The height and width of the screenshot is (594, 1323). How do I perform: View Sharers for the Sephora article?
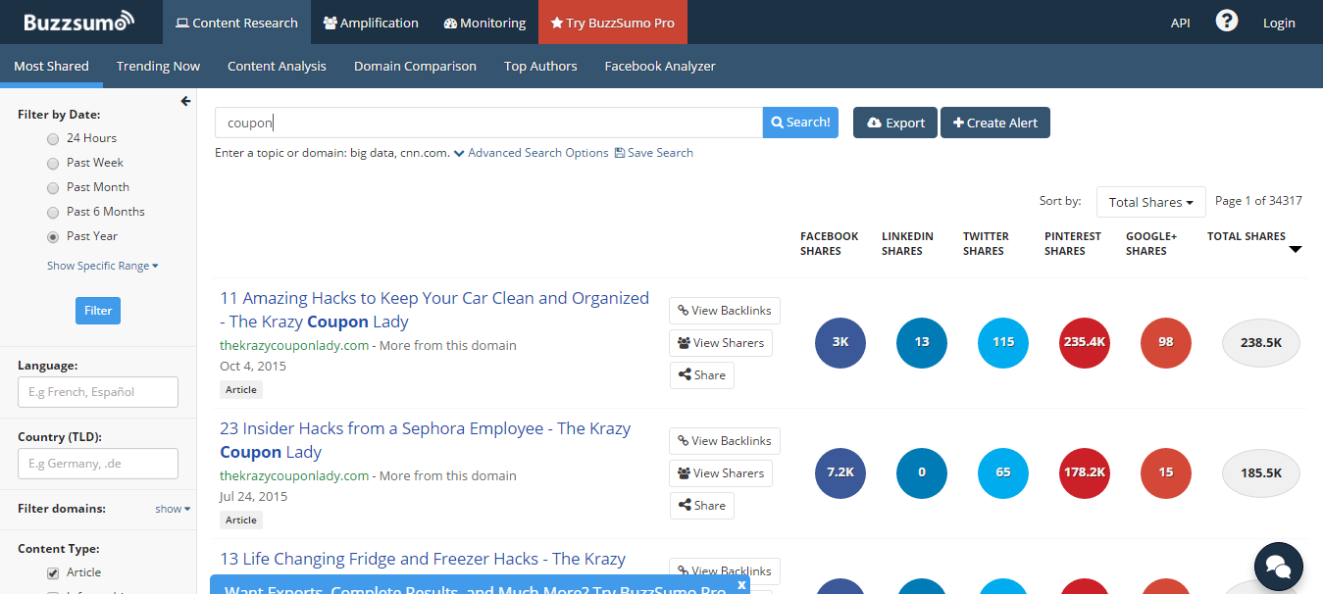pyautogui.click(x=721, y=472)
